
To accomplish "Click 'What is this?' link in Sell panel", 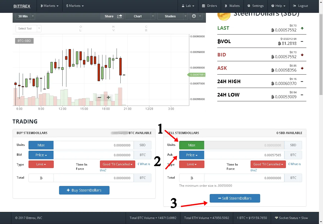I will [x=294, y=164].
